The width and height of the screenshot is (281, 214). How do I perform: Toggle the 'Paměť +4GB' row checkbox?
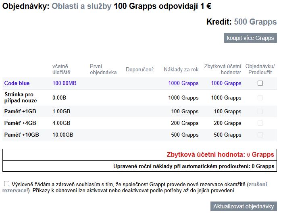260,123
